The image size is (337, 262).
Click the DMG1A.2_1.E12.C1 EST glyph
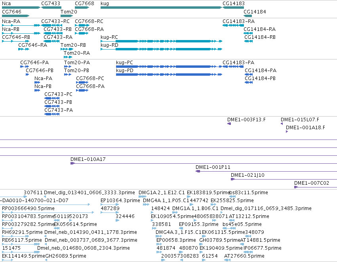click(143, 196)
